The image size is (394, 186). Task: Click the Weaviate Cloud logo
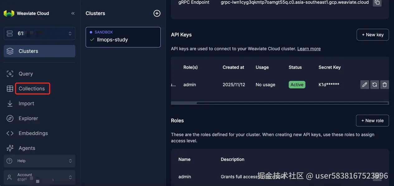coord(9,13)
